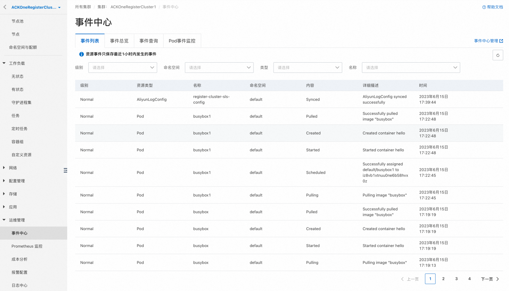Image resolution: width=509 pixels, height=291 pixels.
Task: Go to page 2 of events
Action: pyautogui.click(x=443, y=279)
